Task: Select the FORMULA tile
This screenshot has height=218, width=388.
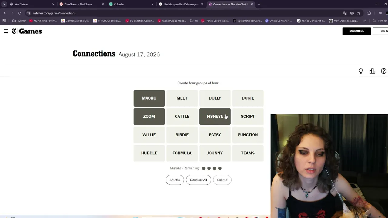Action: coord(182,153)
